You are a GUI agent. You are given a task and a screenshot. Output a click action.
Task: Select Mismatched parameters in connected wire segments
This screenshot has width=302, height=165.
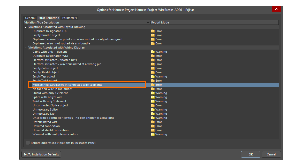(67, 85)
